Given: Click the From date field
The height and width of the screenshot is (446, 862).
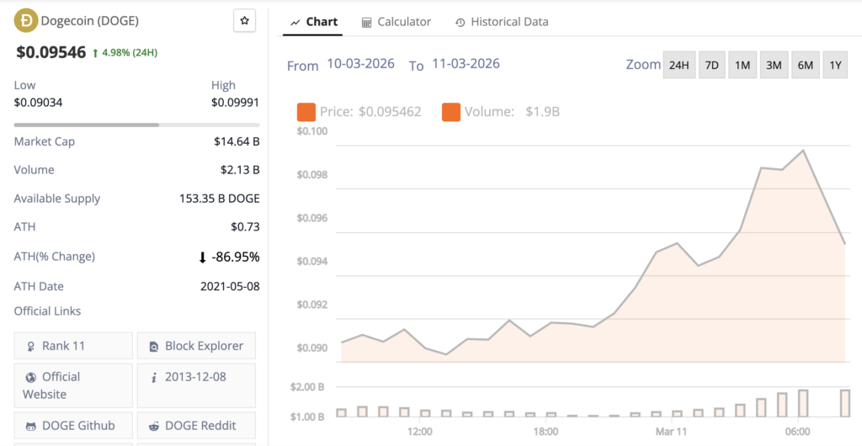Looking at the screenshot, I should tap(360, 64).
